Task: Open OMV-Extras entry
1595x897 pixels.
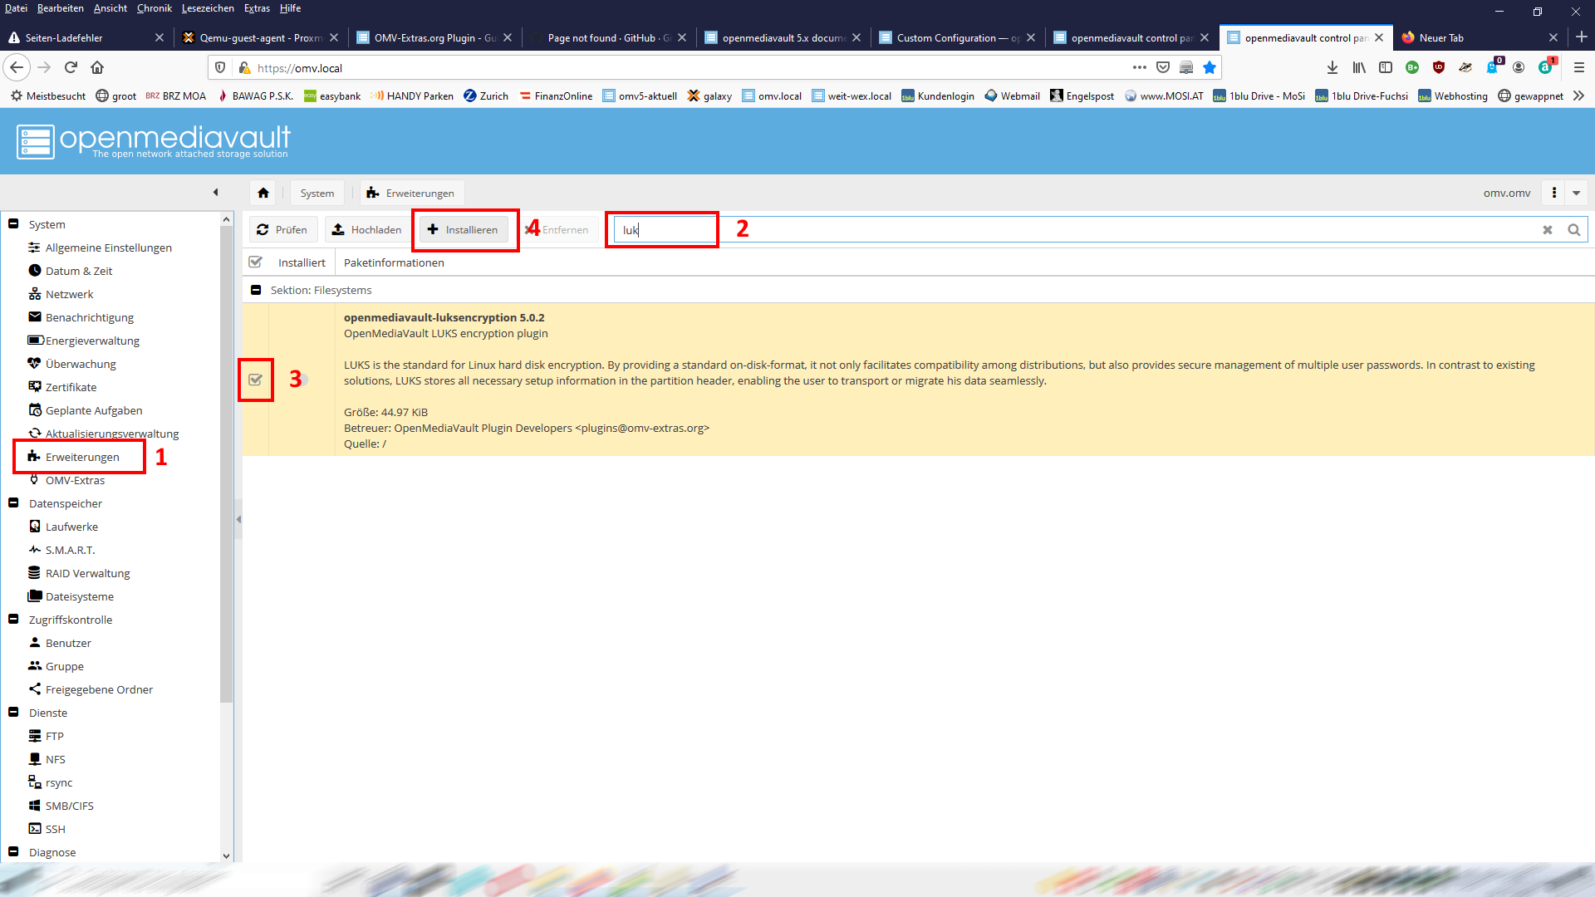Action: tap(75, 480)
